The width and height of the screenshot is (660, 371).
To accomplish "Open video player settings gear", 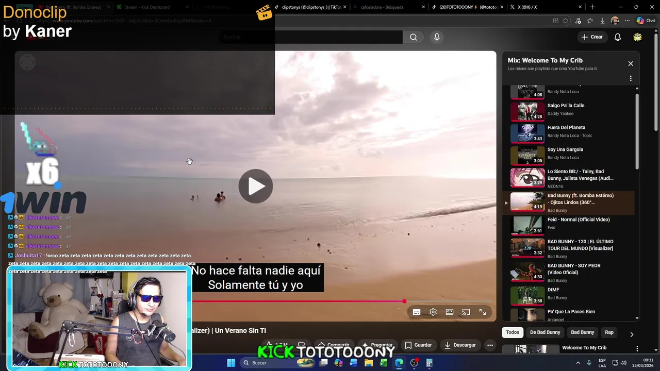I will pyautogui.click(x=433, y=312).
